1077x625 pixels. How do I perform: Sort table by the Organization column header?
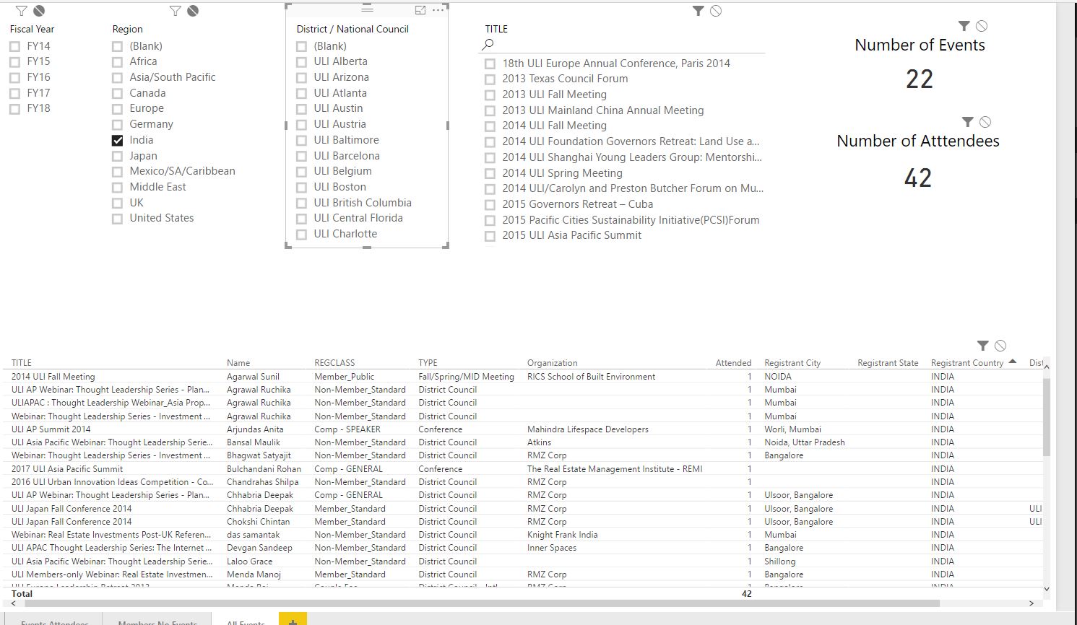pyautogui.click(x=553, y=363)
